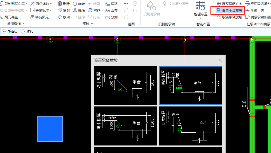Select 多边 radio option
The height and width of the screenshot is (153, 271).
pos(27,31)
